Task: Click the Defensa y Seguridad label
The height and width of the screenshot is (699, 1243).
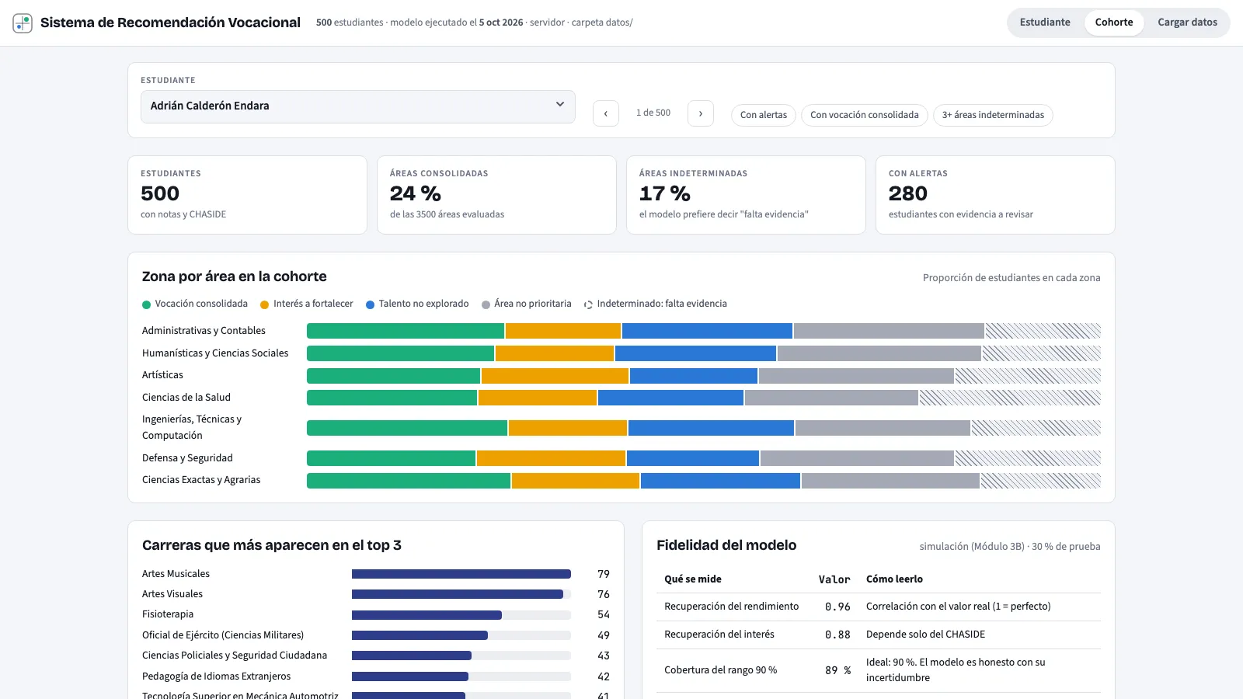Action: pos(187,458)
